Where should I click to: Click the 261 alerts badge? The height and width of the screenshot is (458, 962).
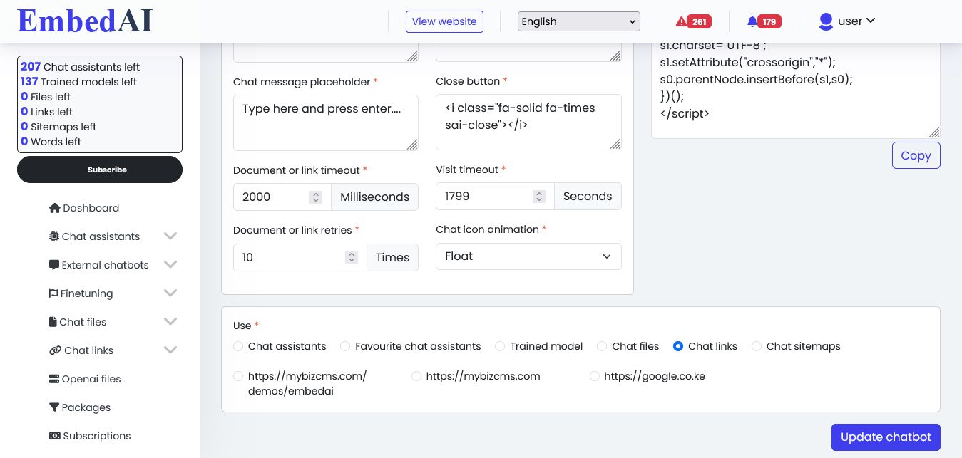700,21
